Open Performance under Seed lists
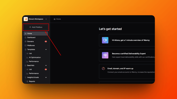Screen dimensions: 177x99 34,73
